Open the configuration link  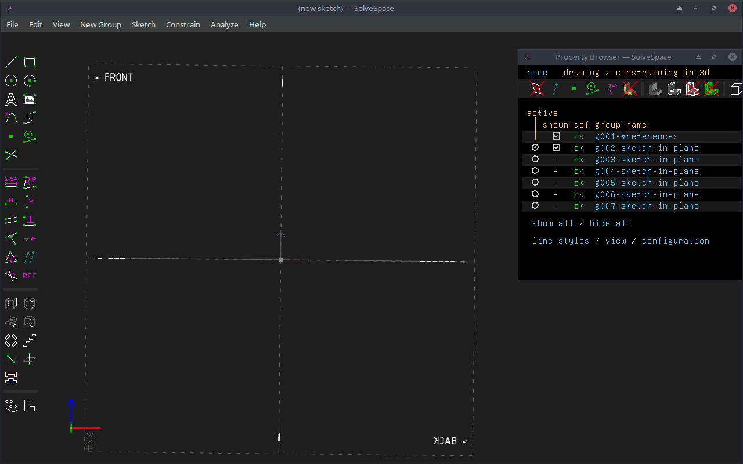coord(676,241)
